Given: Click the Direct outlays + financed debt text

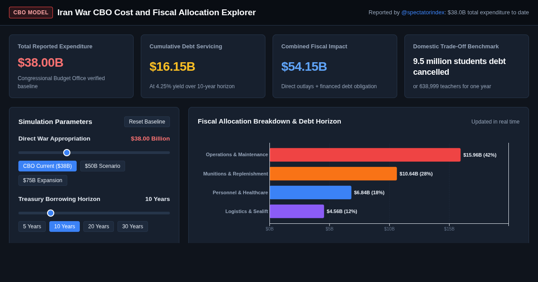Looking at the screenshot, I should click(329, 86).
